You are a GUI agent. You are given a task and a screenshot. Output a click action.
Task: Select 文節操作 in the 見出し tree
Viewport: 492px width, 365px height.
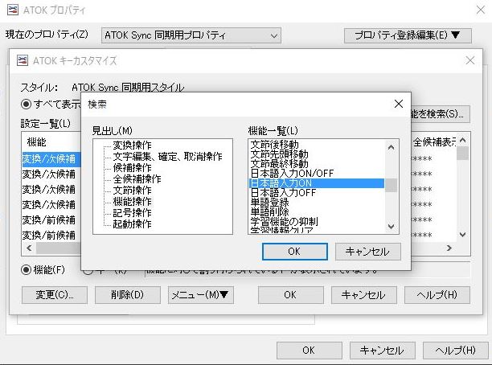coord(132,190)
